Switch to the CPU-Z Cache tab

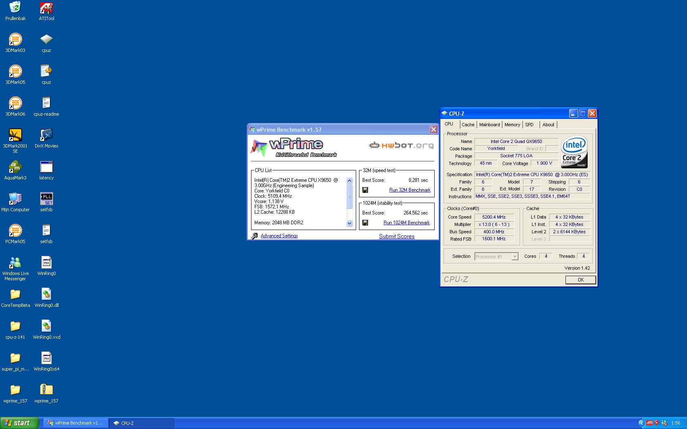click(x=468, y=125)
